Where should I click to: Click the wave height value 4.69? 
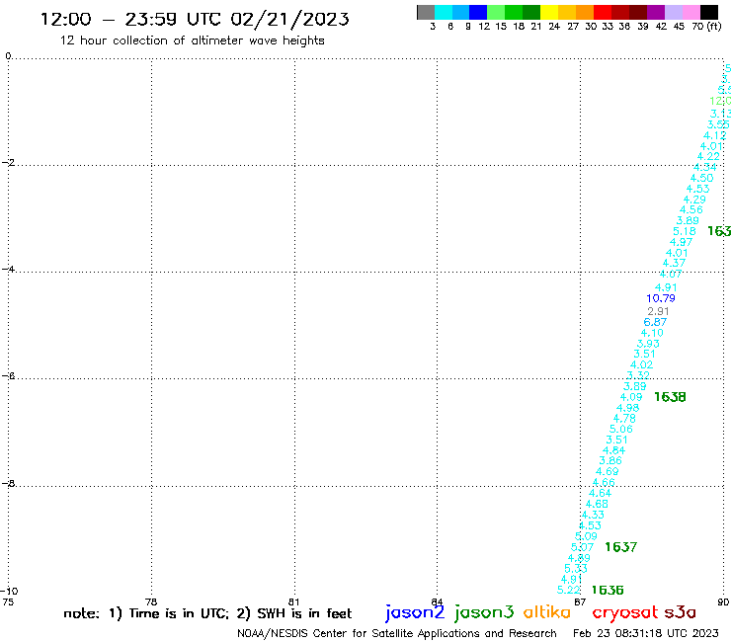click(x=607, y=471)
